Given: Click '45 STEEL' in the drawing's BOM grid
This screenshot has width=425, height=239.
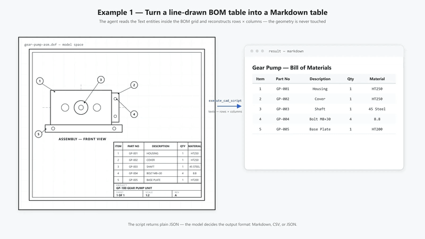Looking at the screenshot, I should 194,167.
